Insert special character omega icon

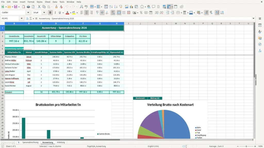point(142,7)
